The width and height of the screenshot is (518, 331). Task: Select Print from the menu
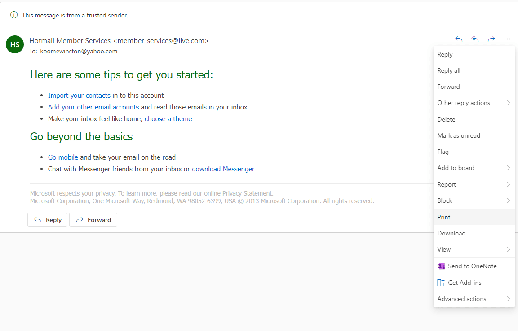tap(474, 217)
